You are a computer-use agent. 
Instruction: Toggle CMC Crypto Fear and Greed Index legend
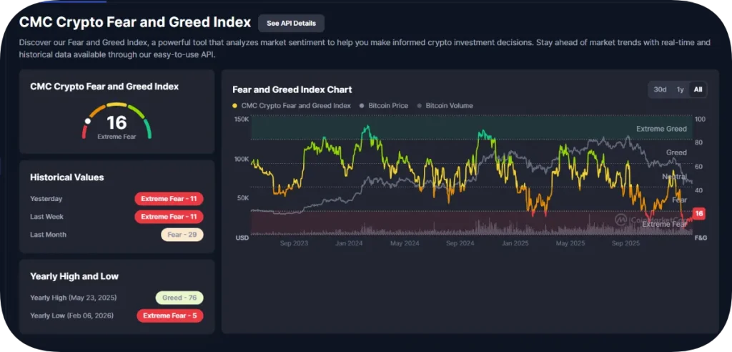pyautogui.click(x=292, y=106)
